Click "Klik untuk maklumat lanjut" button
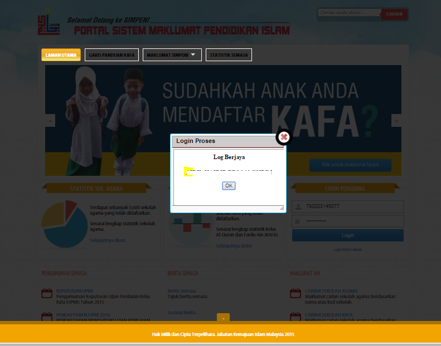This screenshot has height=346, width=441. coord(350,165)
